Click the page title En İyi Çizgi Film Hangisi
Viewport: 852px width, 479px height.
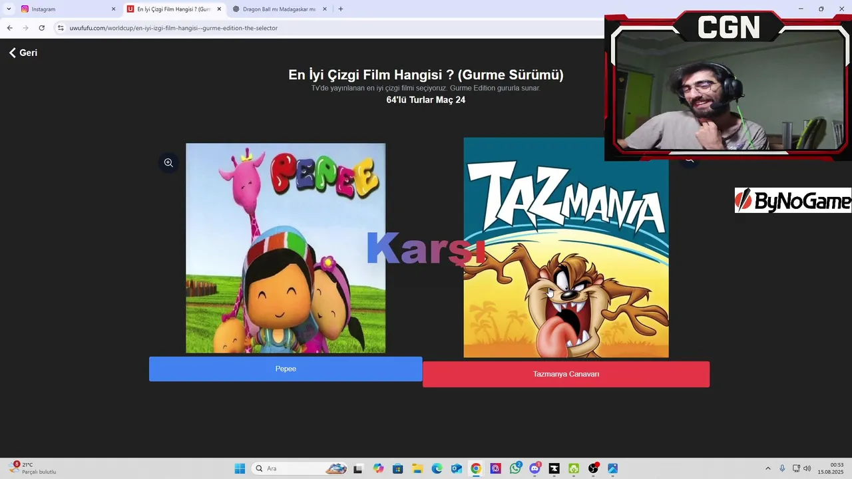tap(426, 75)
